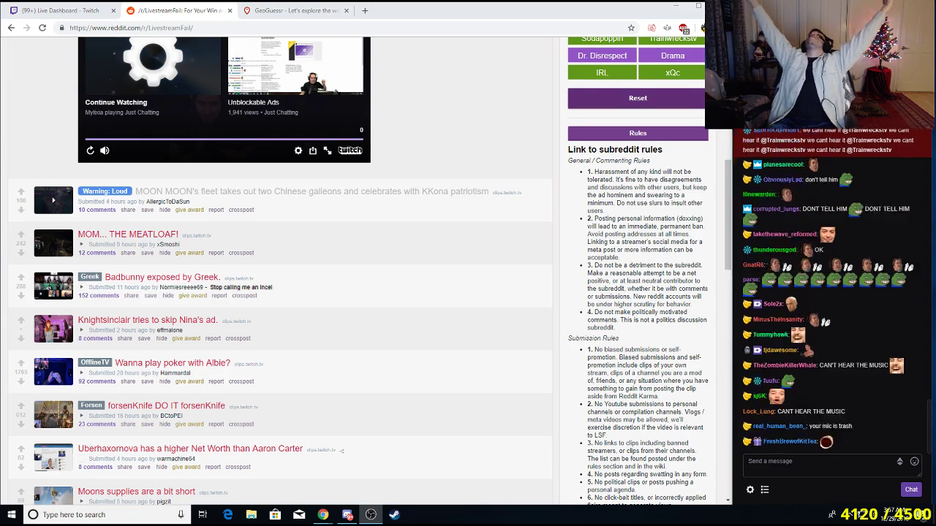Open a new browser tab
The width and height of the screenshot is (936, 526).
(365, 10)
